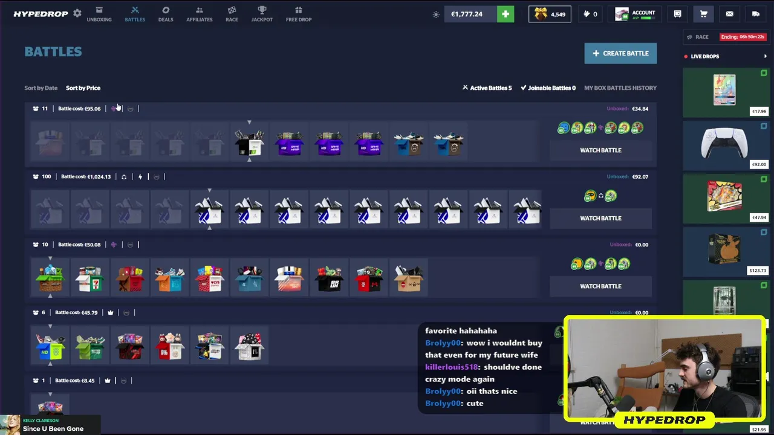Screen dimensions: 774x435
Task: Open the mail inbox icon
Action: tap(729, 14)
